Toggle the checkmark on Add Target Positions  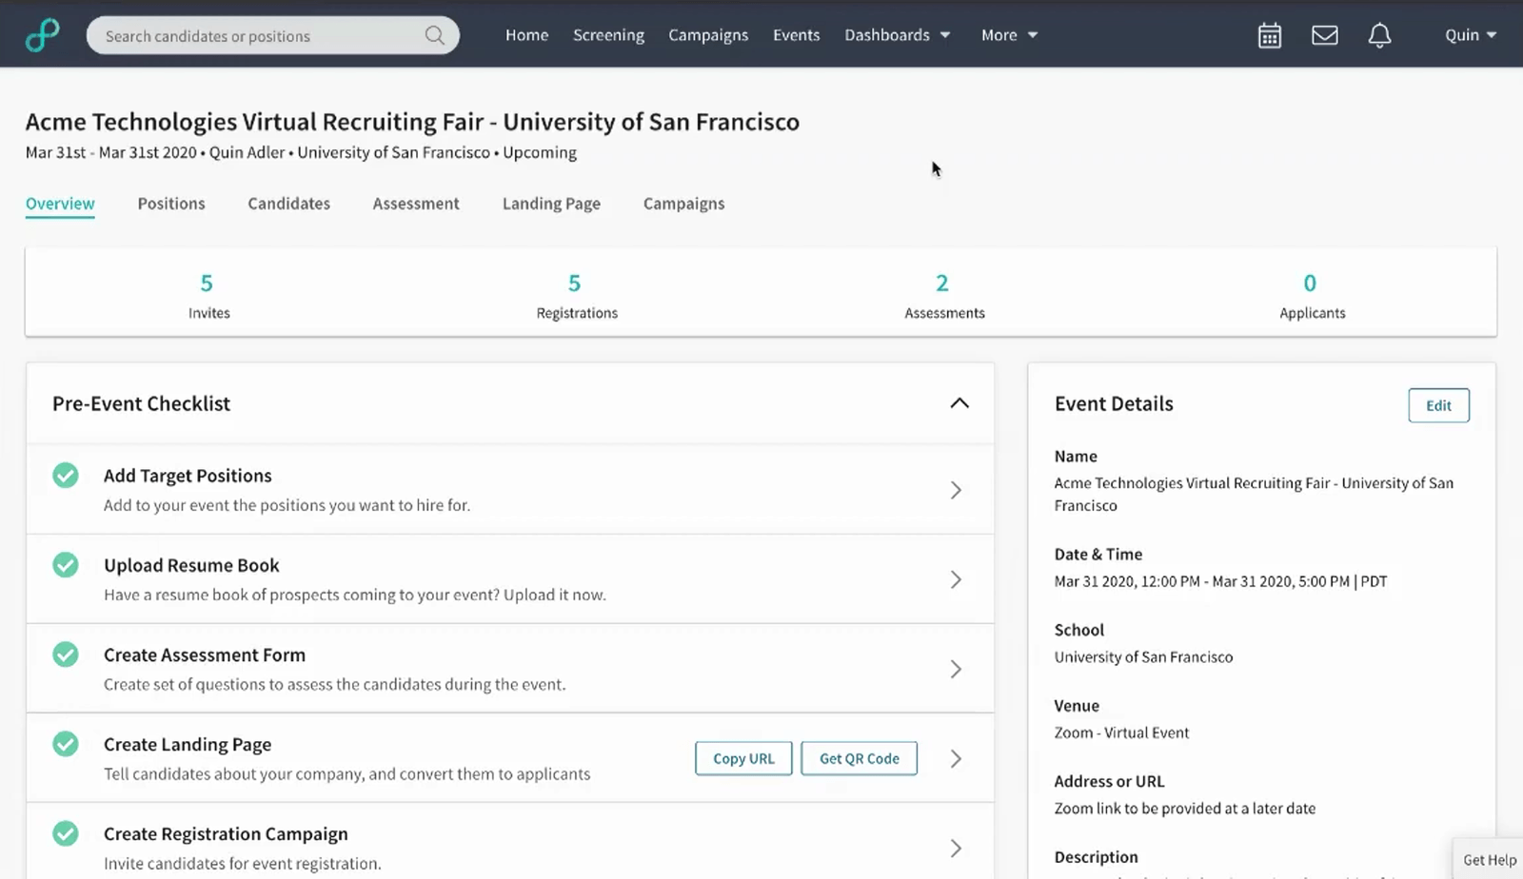[65, 475]
